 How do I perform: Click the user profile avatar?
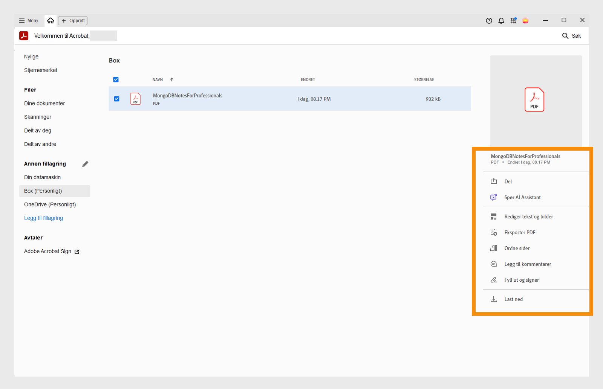pos(525,21)
